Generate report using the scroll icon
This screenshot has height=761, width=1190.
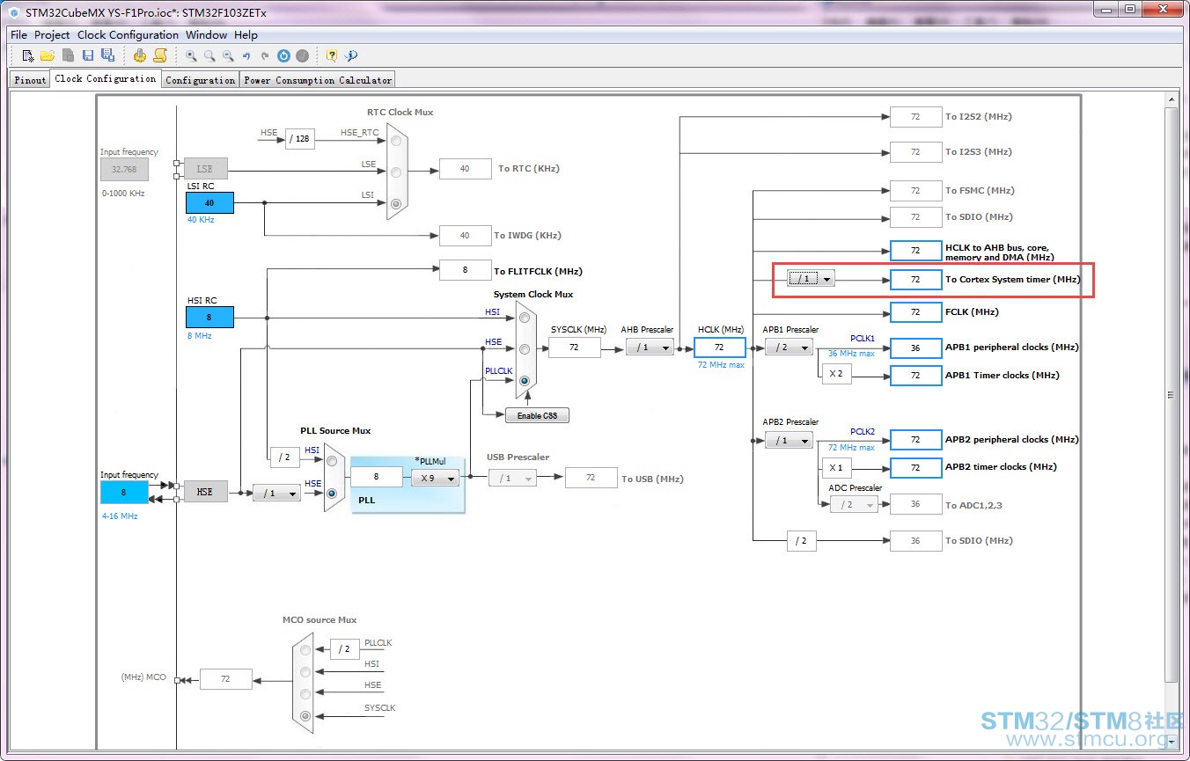[x=160, y=55]
